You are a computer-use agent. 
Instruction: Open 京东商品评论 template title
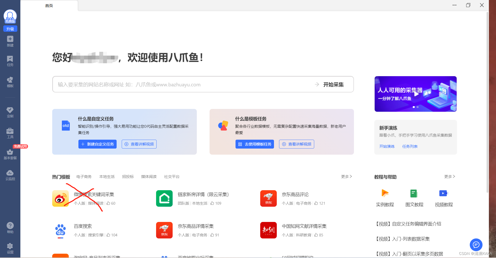(x=295, y=195)
